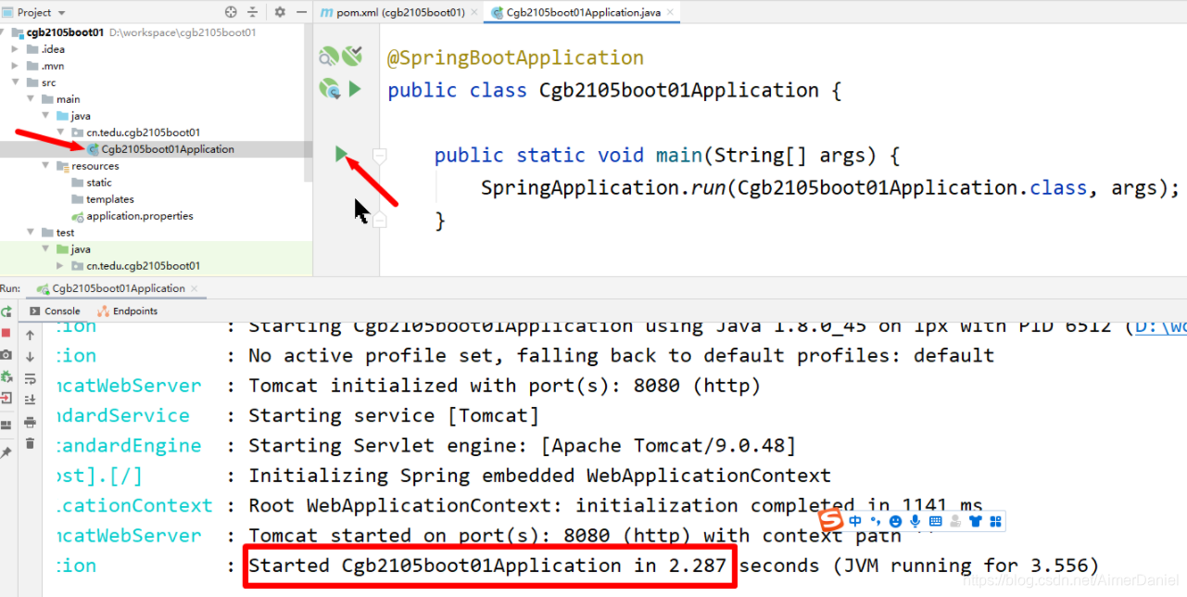
Task: Collapse the main method fold marker
Action: point(379,156)
